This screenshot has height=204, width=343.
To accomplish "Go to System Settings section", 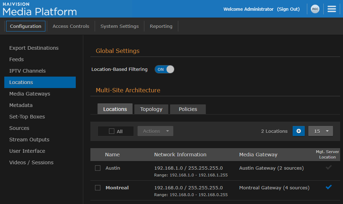I will (119, 26).
